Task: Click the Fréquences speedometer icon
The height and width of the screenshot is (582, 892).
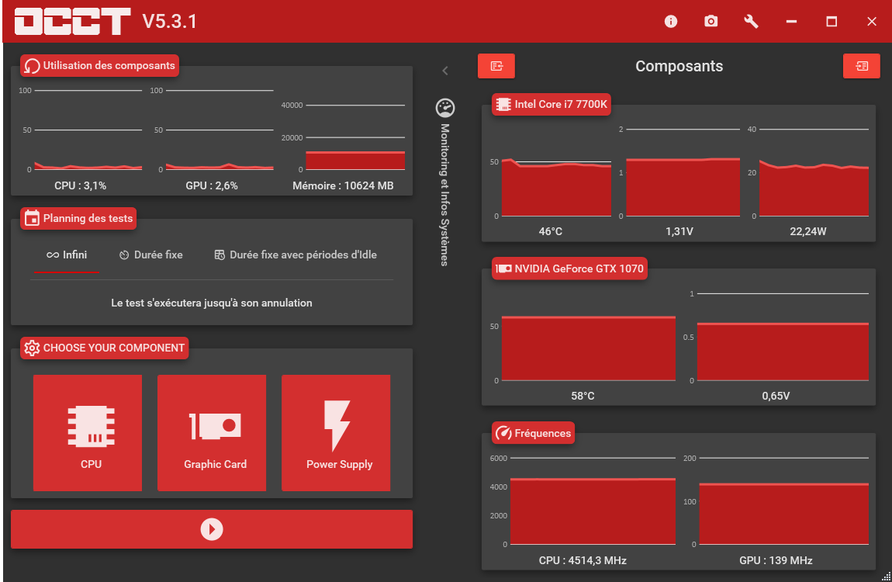Action: click(503, 433)
